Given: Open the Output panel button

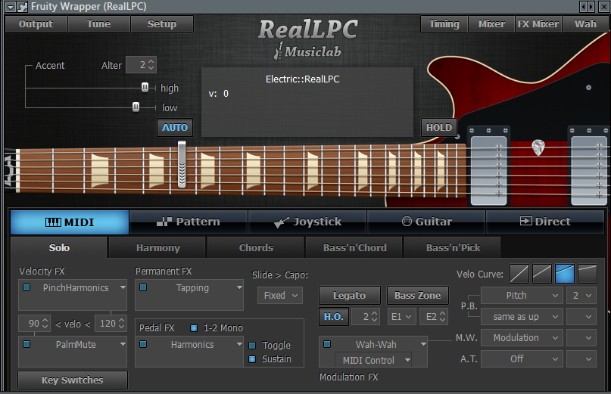Looking at the screenshot, I should click(x=36, y=23).
